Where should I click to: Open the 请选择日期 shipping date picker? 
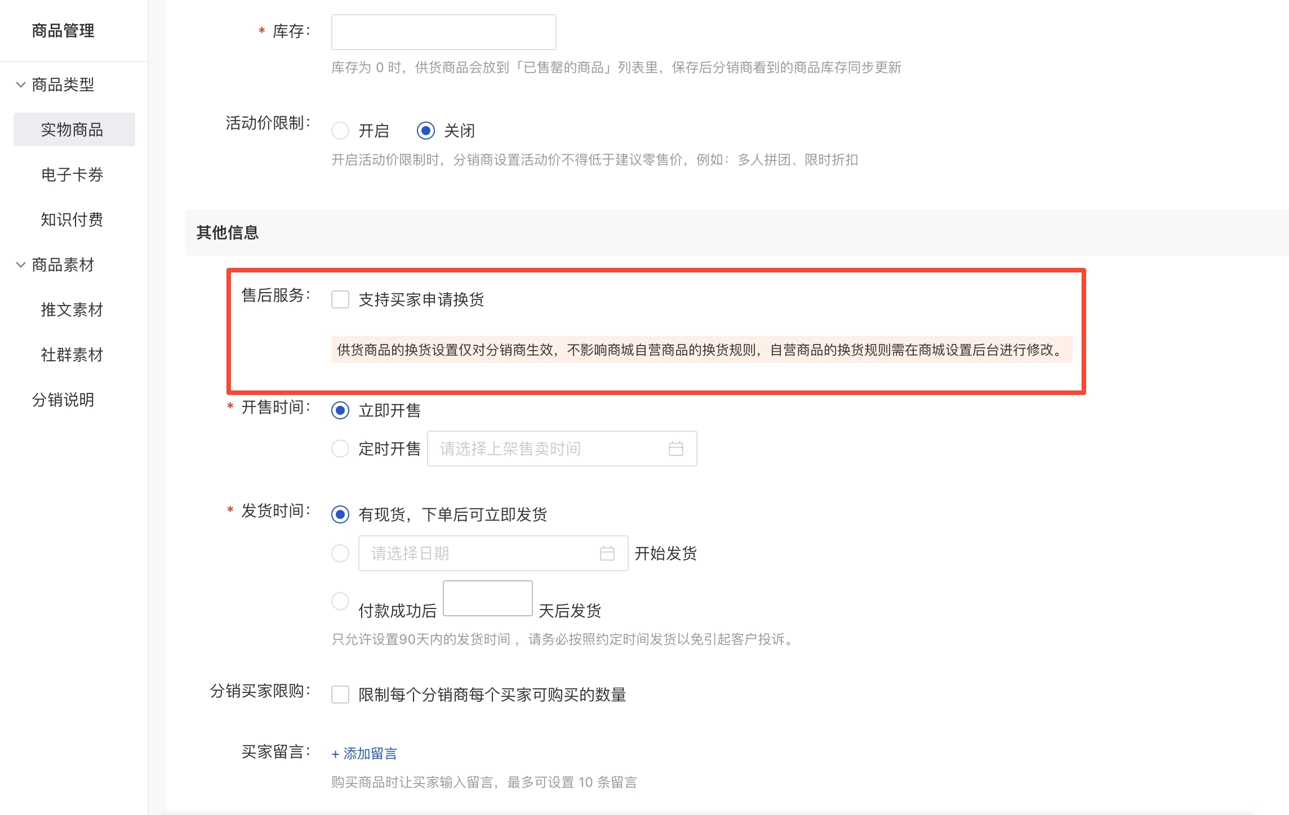[494, 553]
